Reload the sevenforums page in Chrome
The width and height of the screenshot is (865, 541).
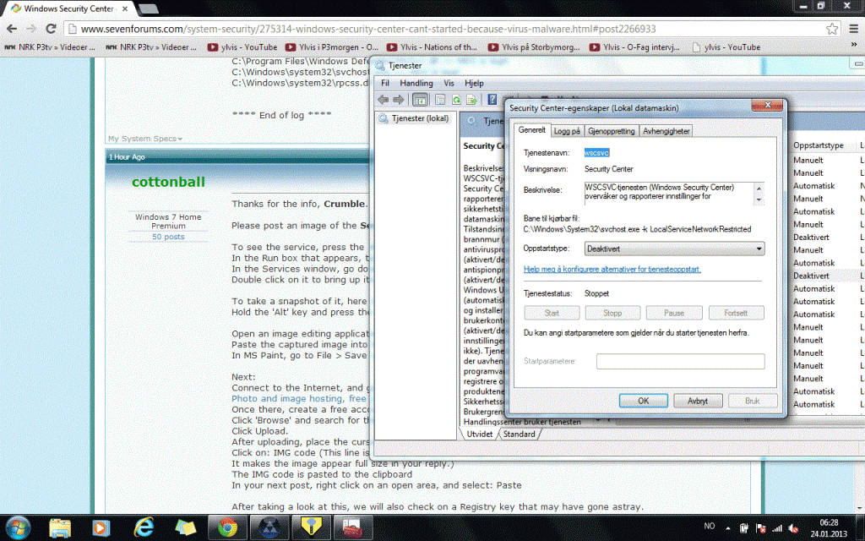pos(51,29)
